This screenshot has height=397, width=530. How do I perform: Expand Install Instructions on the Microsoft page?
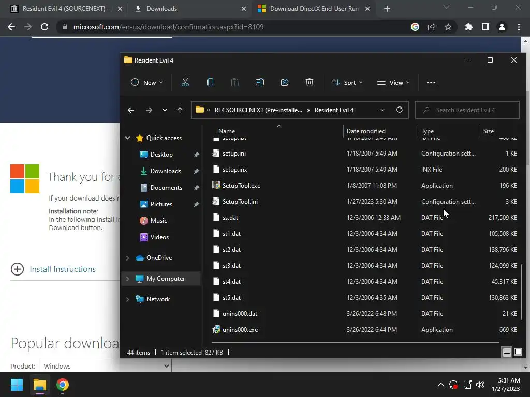53,269
